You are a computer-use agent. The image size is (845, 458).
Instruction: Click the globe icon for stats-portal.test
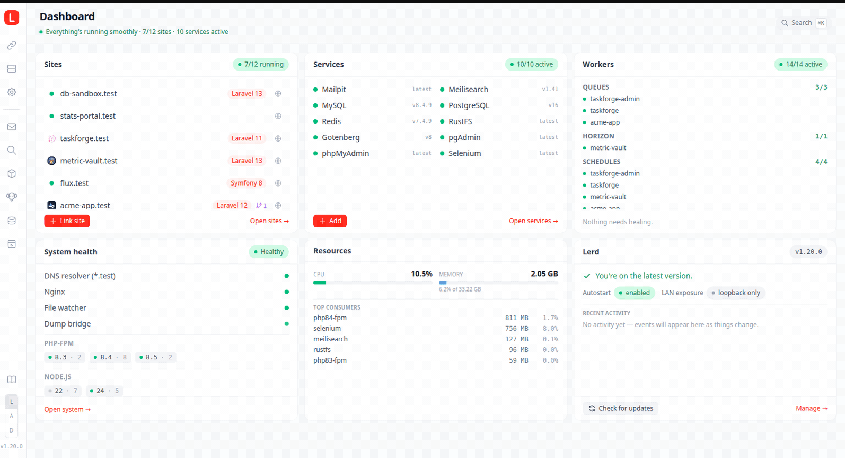point(278,116)
